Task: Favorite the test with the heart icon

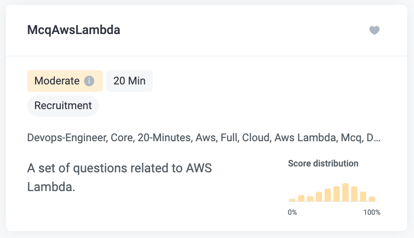Action: coord(374,30)
